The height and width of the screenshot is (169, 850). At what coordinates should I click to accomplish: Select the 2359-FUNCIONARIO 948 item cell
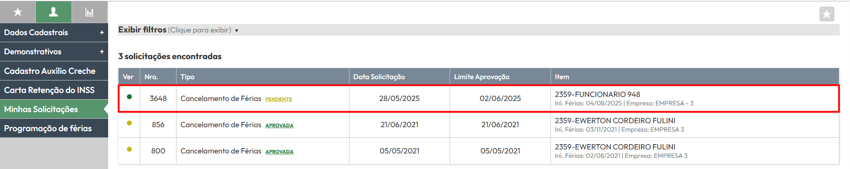click(694, 99)
